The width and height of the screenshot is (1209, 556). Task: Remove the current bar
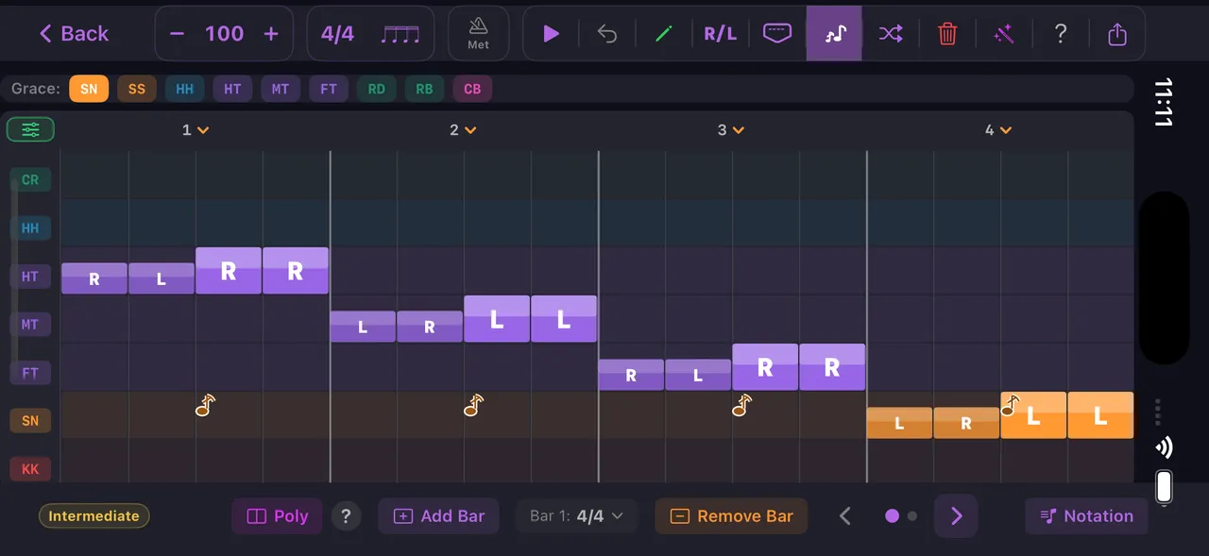pos(731,516)
